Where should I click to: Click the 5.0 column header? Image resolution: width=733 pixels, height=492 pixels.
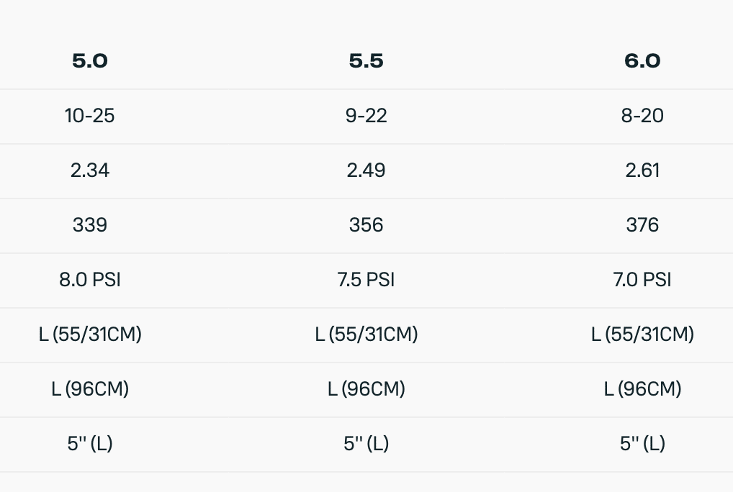click(x=90, y=61)
